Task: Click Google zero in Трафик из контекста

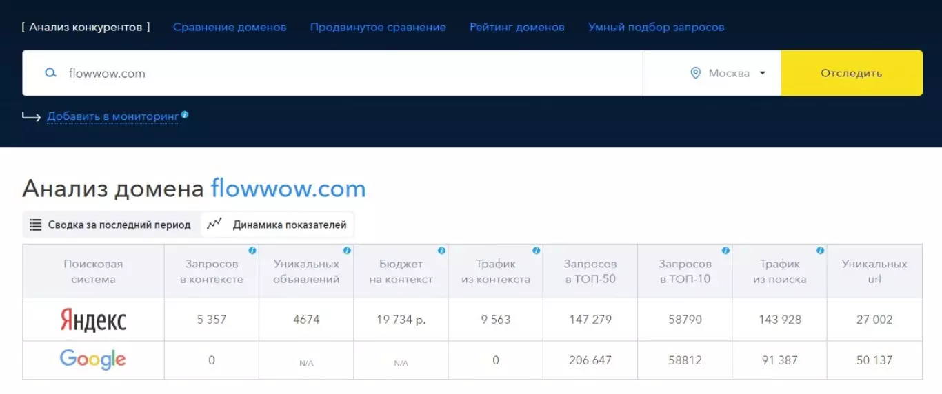Action: [x=496, y=360]
